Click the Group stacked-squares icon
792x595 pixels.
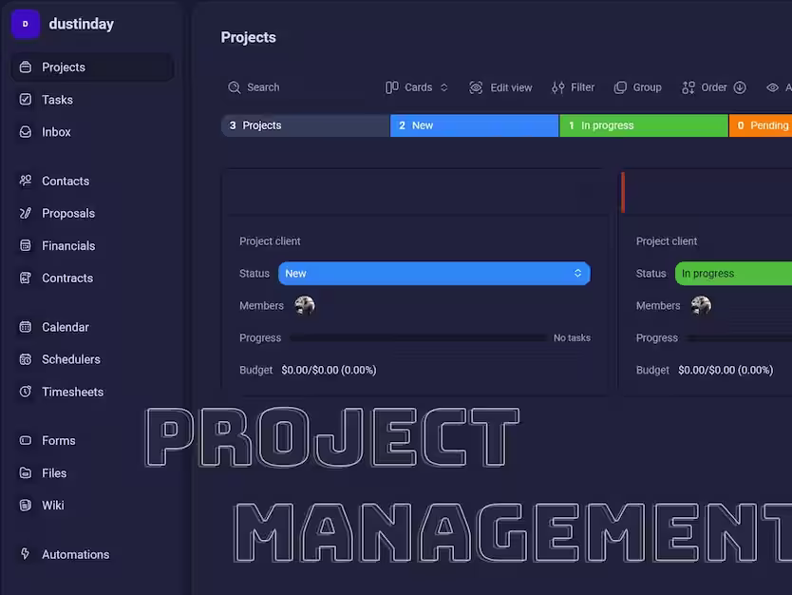tap(620, 87)
